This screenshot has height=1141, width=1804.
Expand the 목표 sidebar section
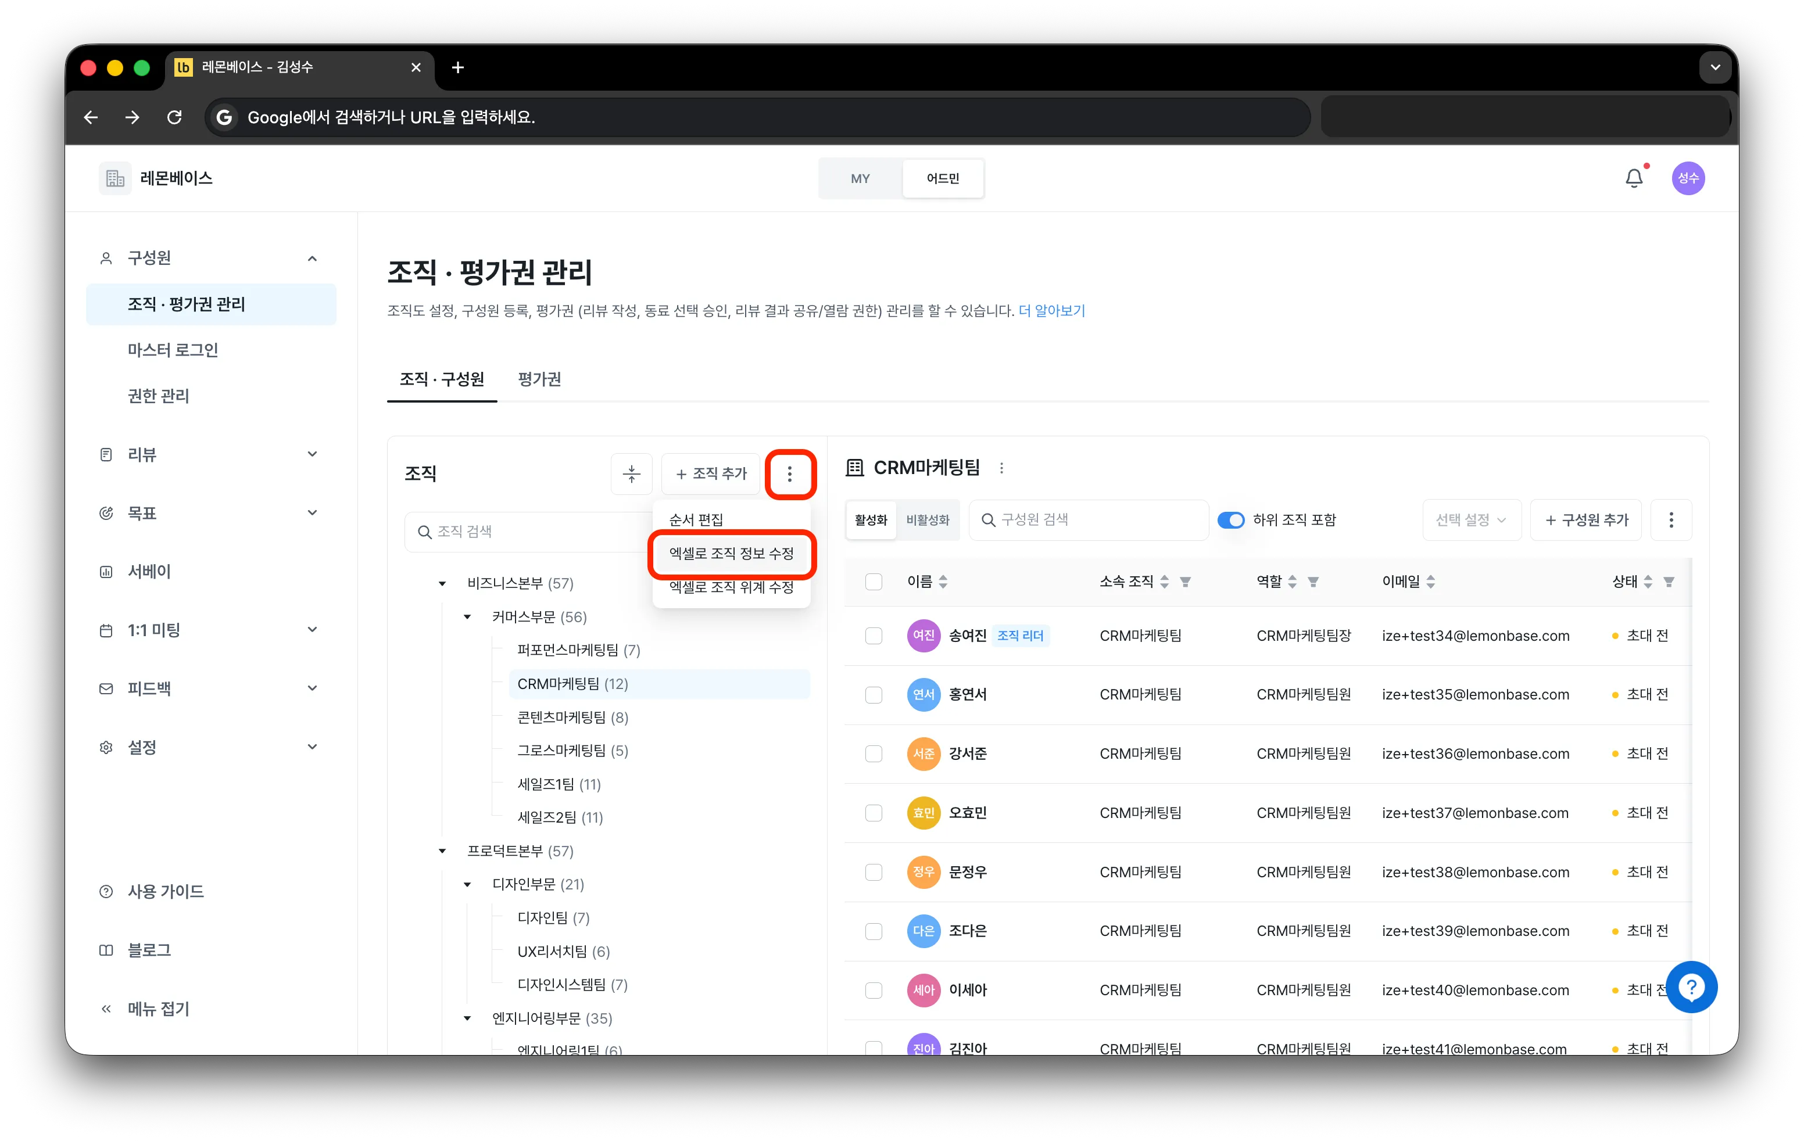pos(313,513)
